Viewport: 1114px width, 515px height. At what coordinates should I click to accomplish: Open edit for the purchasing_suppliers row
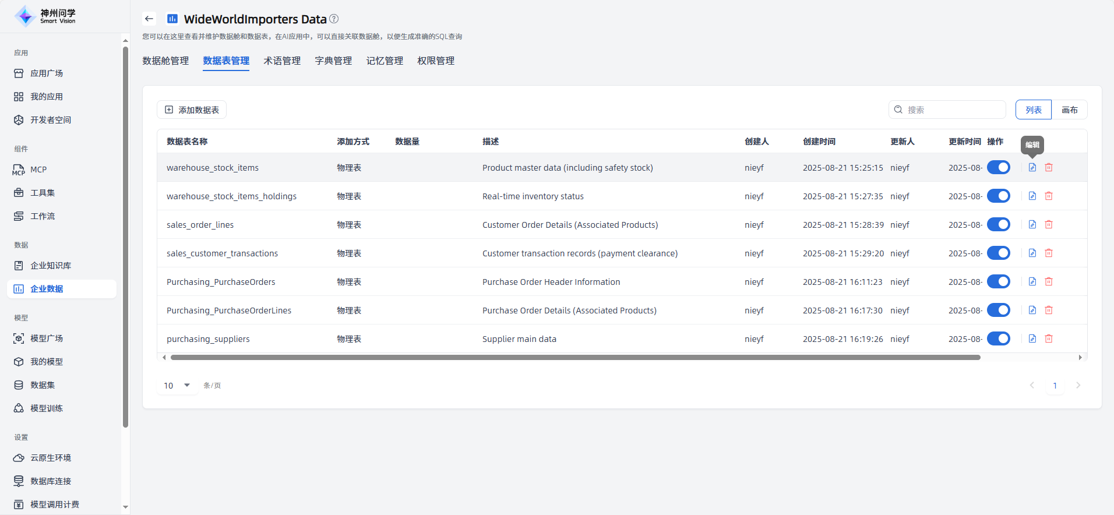(x=1032, y=339)
